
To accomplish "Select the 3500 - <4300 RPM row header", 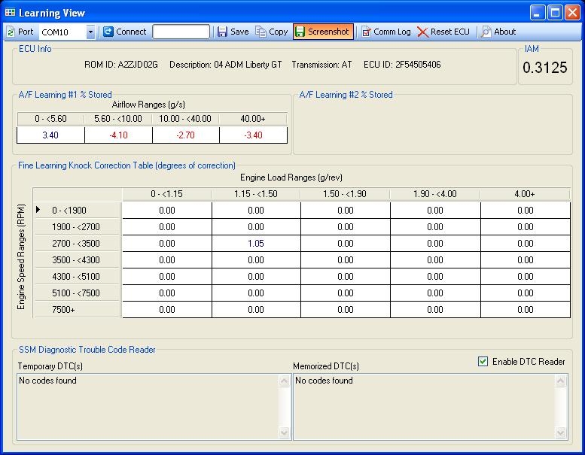I will pos(78,259).
